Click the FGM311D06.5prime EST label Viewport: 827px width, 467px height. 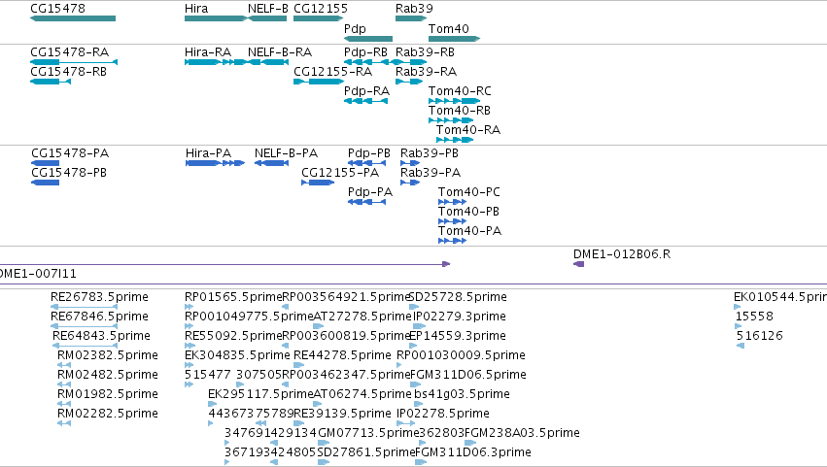click(x=468, y=375)
